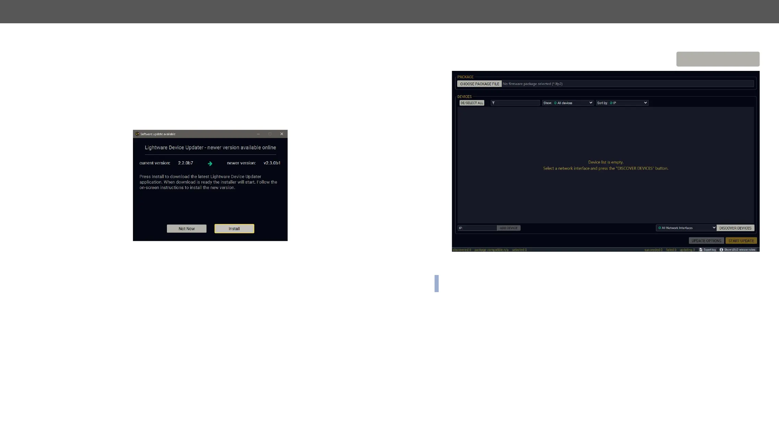Close the Software update available dialog
Screen dimensions: 779x437
tap(282, 134)
